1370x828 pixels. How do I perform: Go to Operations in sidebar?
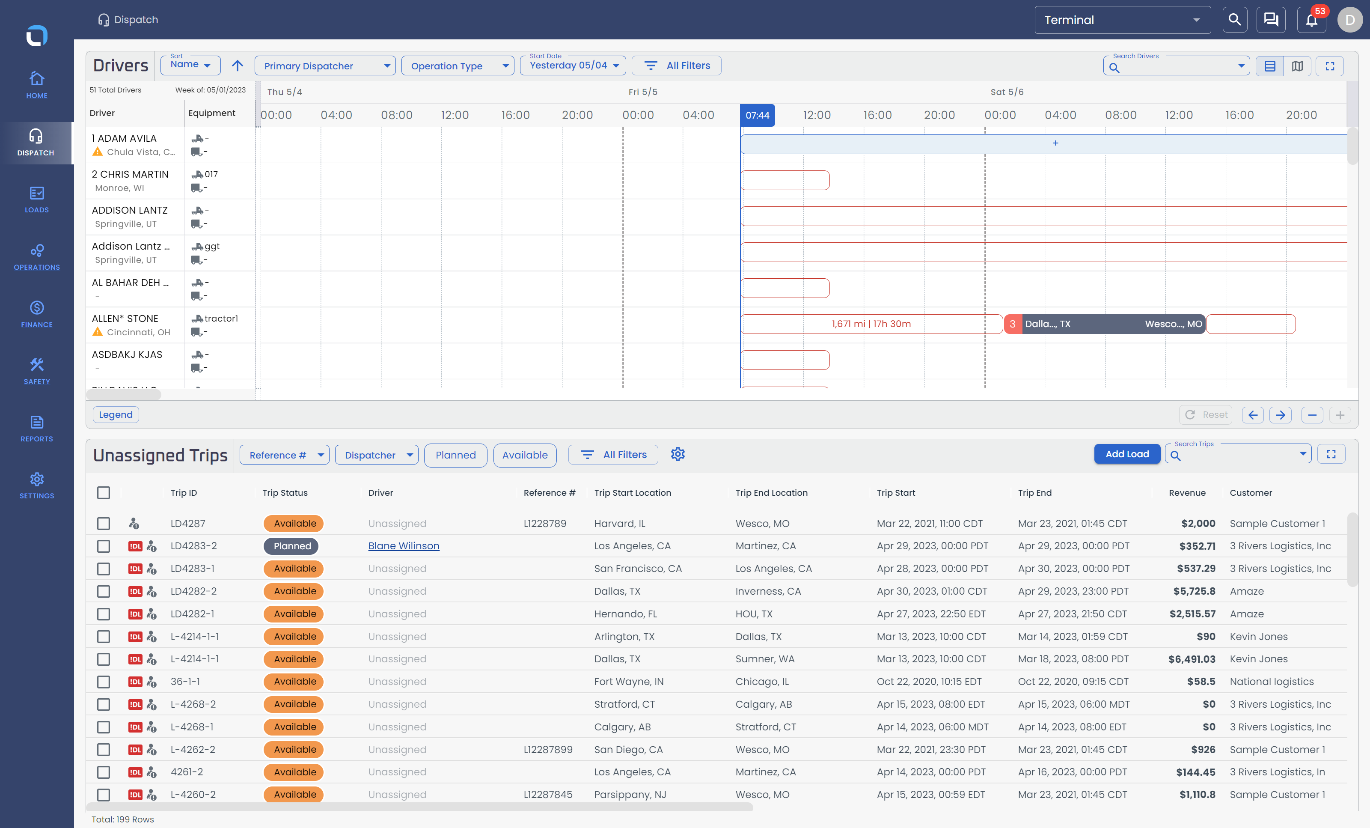(37, 257)
